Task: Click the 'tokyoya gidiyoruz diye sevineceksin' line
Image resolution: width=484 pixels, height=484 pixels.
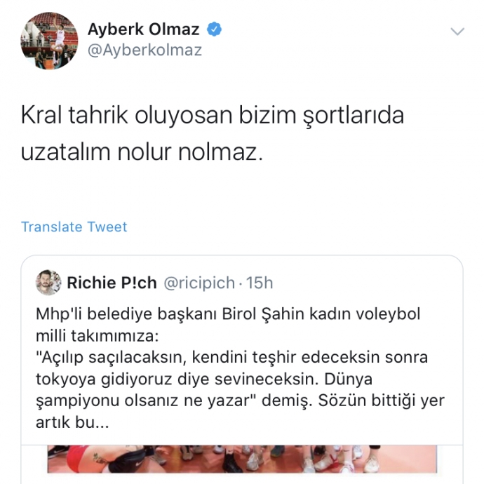Action: click(x=204, y=379)
